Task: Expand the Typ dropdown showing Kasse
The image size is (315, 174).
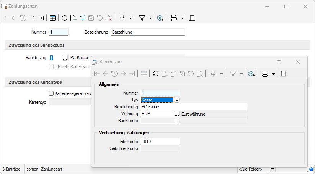Action: coord(177,100)
